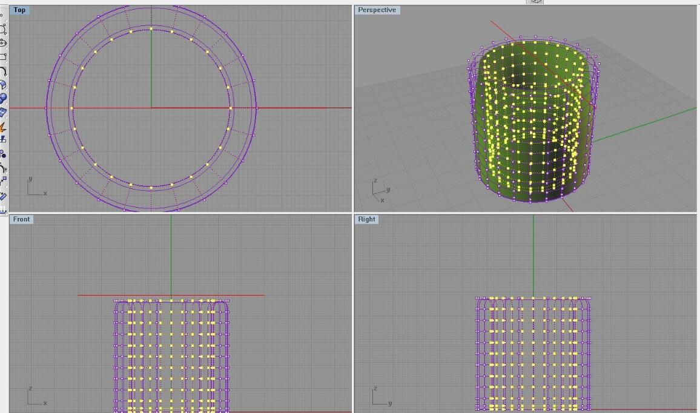Select the Ellipse tool in the side toolbar

pos(3,44)
